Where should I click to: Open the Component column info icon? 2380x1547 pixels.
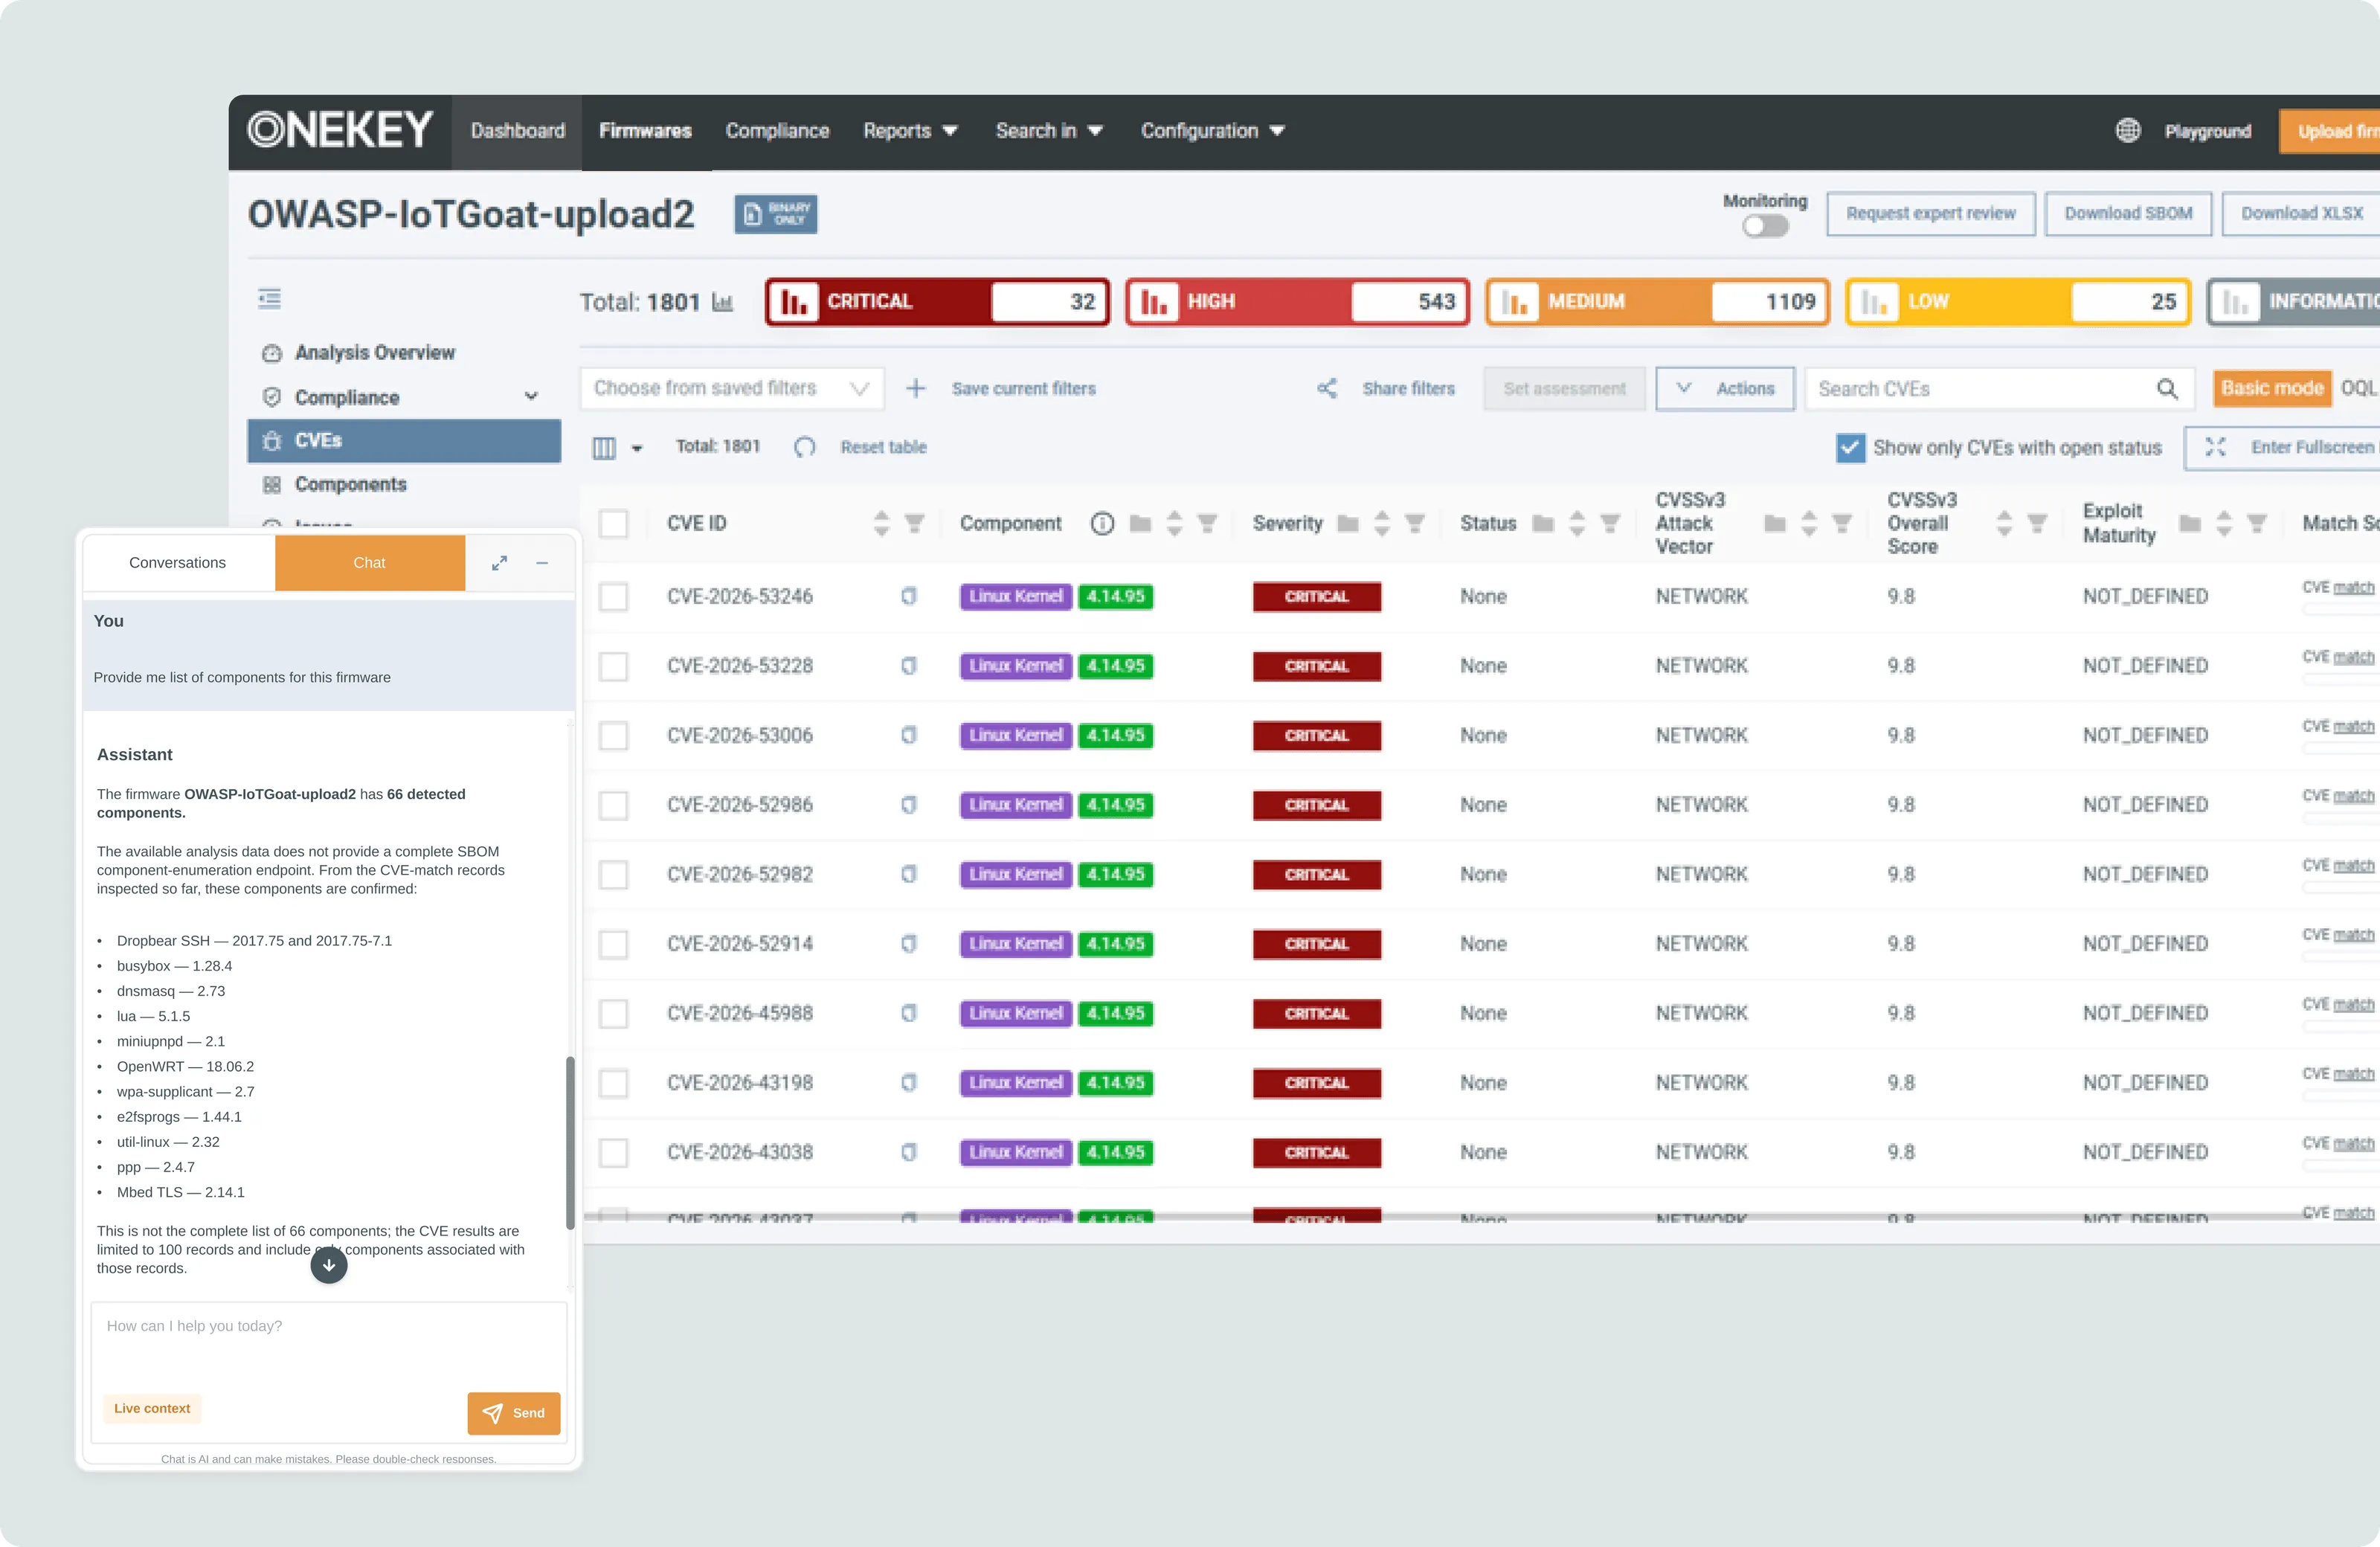[1102, 523]
